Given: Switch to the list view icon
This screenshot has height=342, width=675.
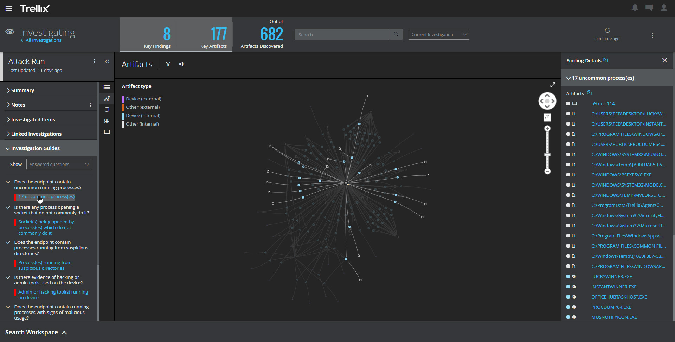Looking at the screenshot, I should (107, 87).
